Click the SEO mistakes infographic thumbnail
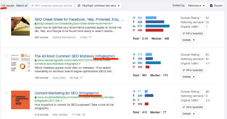Image resolution: width=227 pixels, height=119 pixels. pos(20,63)
